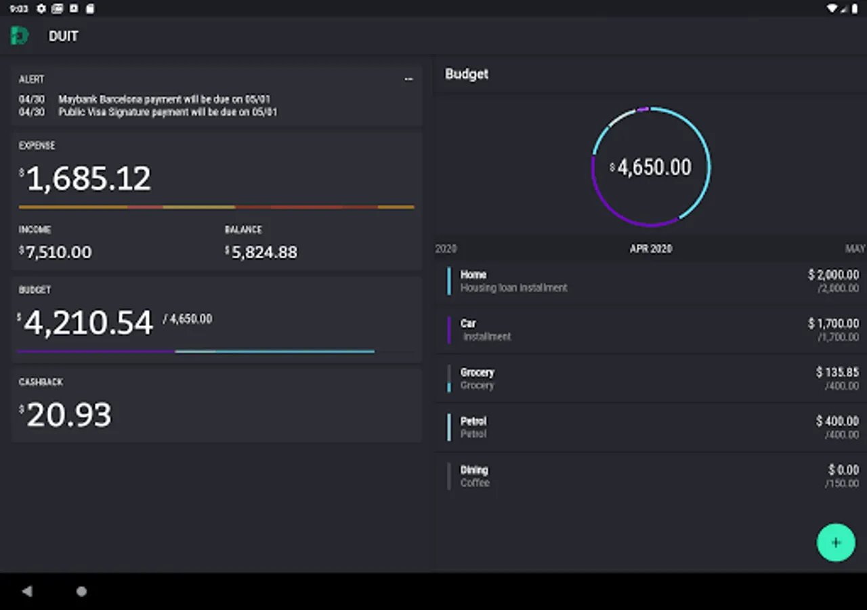
Task: Tap the budget donut chart total
Action: 651,167
